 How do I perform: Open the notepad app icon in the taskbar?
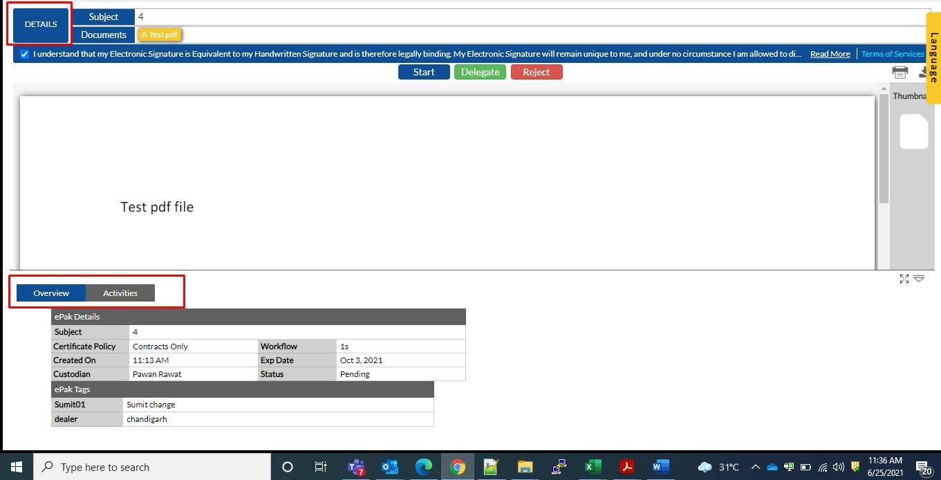(491, 467)
